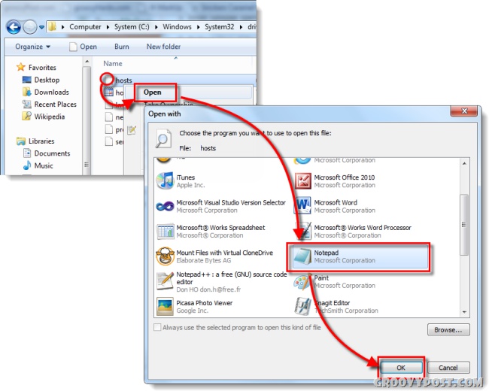489x391 pixels.
Task: Open the Organize dropdown menu
Action: pos(33,47)
